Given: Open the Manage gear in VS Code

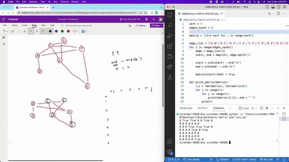Looking at the screenshot, I should 170,152.
